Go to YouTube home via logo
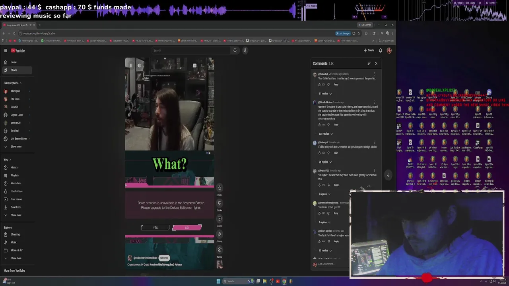Screen dimensions: 509x286 [18, 50]
